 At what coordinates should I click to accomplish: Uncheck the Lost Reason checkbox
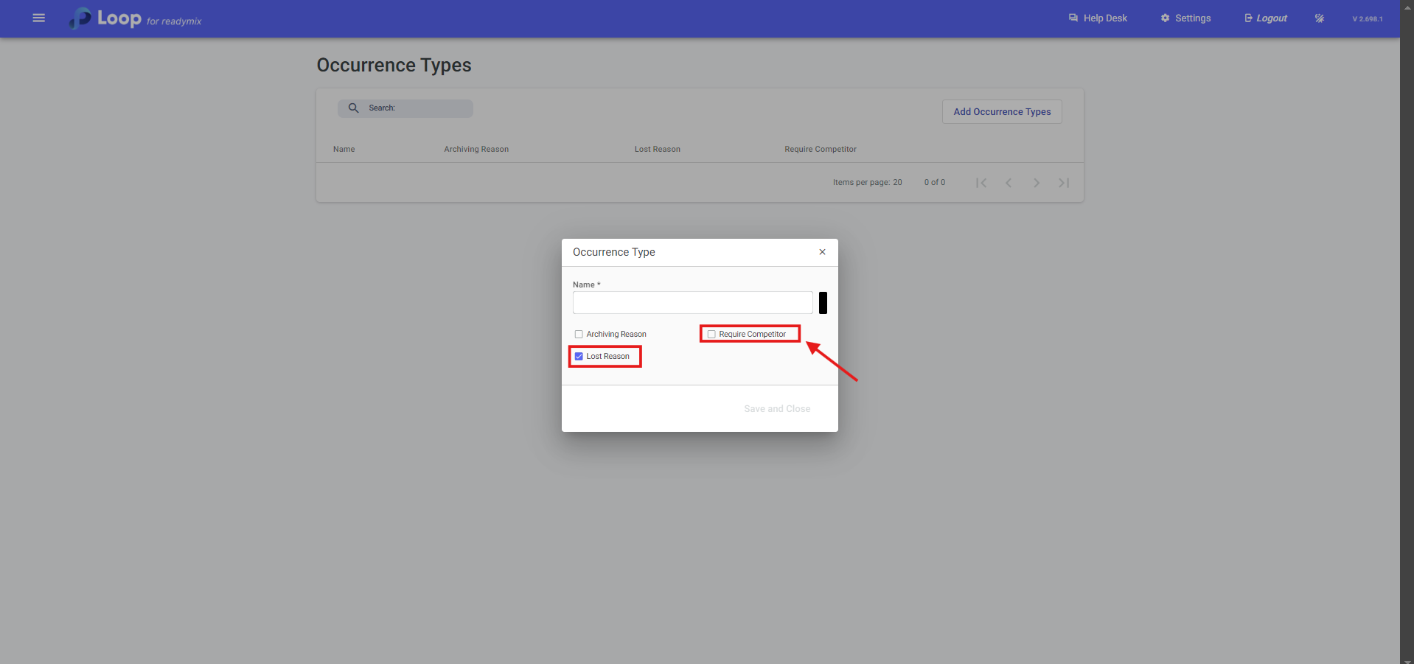579,357
